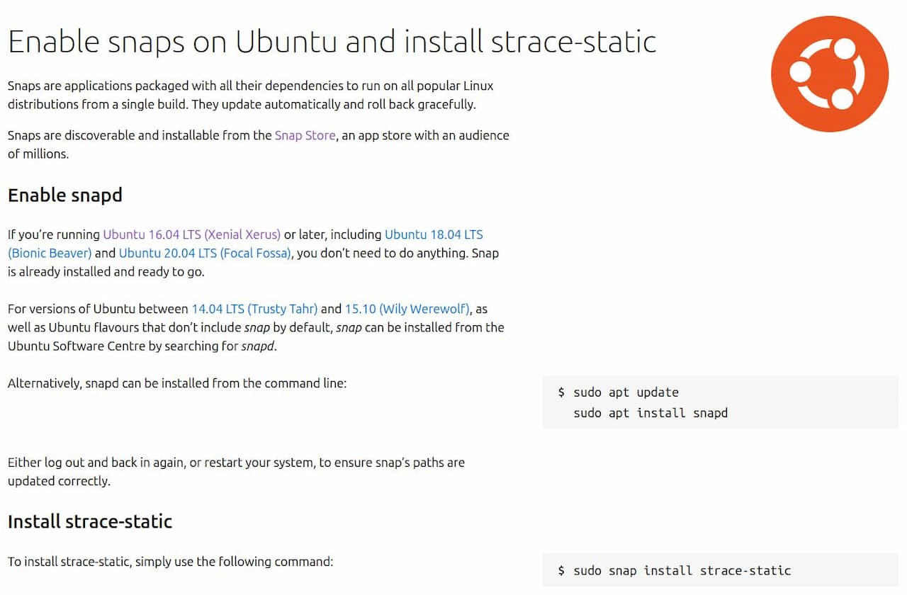907x595 pixels.
Task: Click the 'sudo snap install strace-static' command
Action: point(682,571)
